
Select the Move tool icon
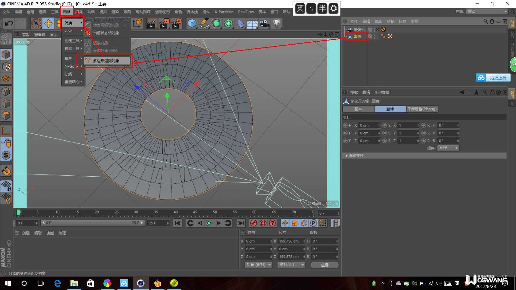(x=48, y=24)
